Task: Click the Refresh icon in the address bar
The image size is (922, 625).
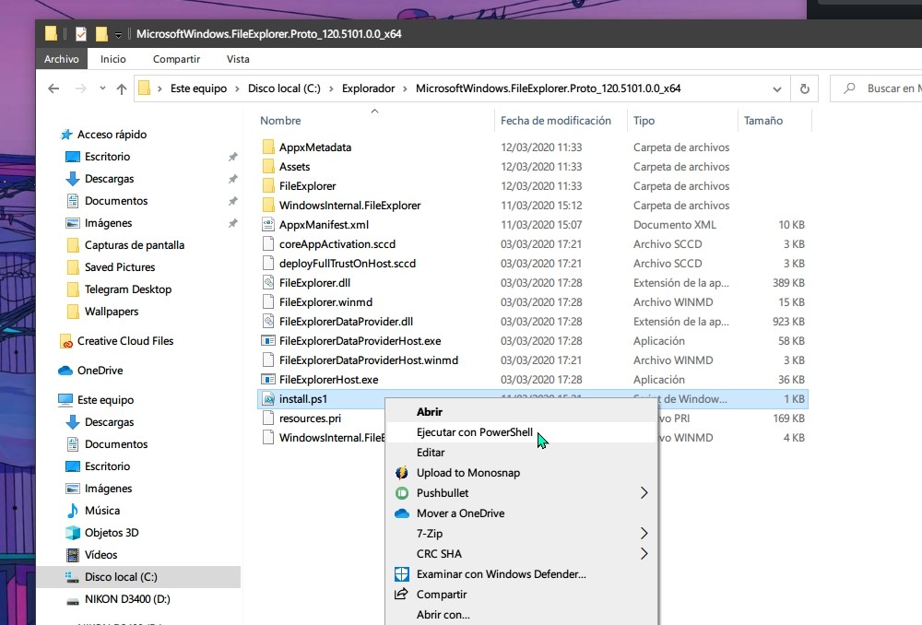Action: pyautogui.click(x=804, y=88)
